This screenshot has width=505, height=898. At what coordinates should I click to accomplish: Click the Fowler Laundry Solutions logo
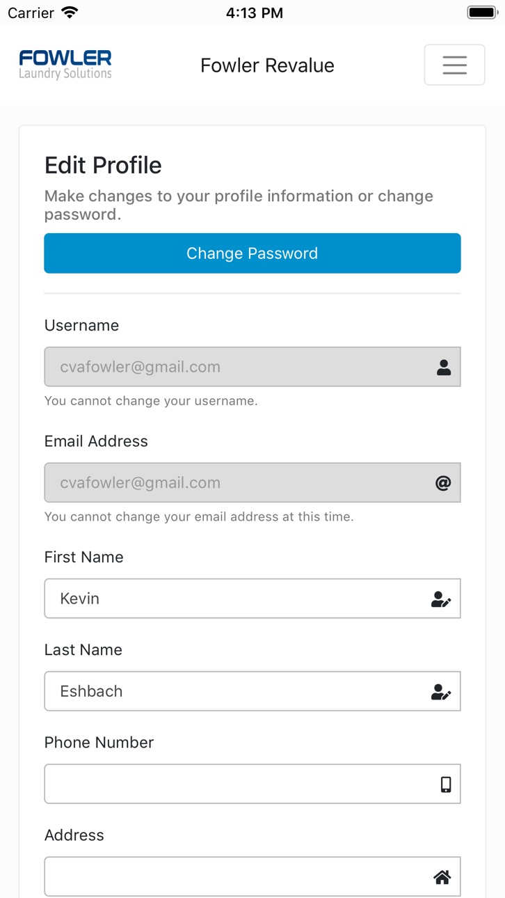coord(65,65)
